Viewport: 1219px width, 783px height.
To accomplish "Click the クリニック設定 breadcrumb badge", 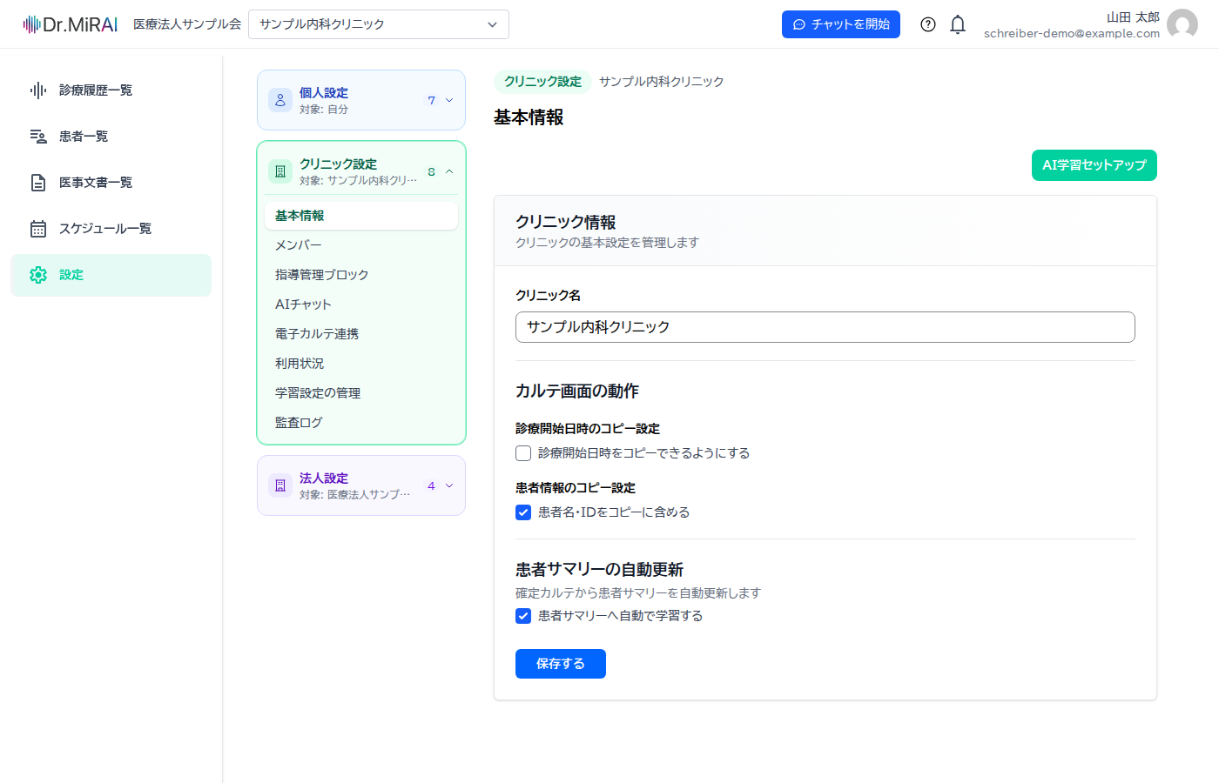I will click(543, 82).
